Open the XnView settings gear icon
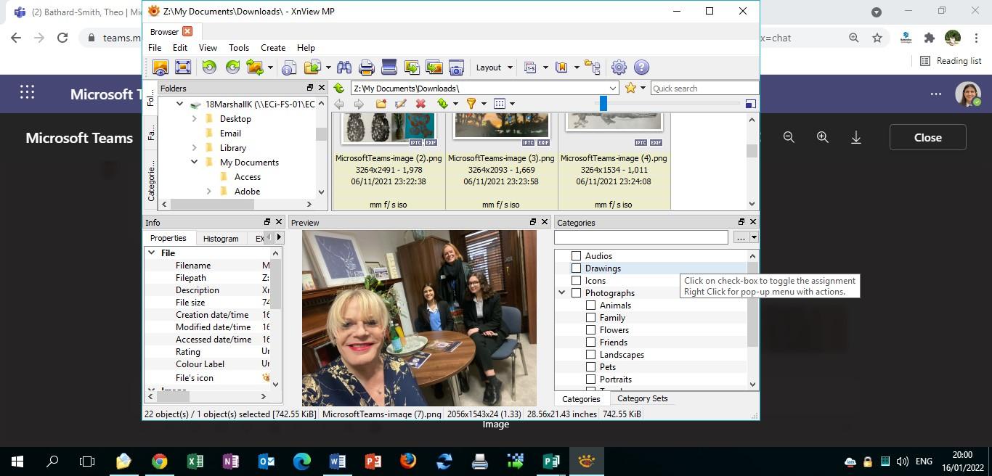 (619, 67)
